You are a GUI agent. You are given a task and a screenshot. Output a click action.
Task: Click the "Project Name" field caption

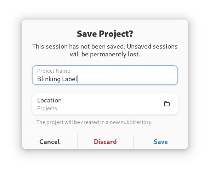(x=53, y=71)
